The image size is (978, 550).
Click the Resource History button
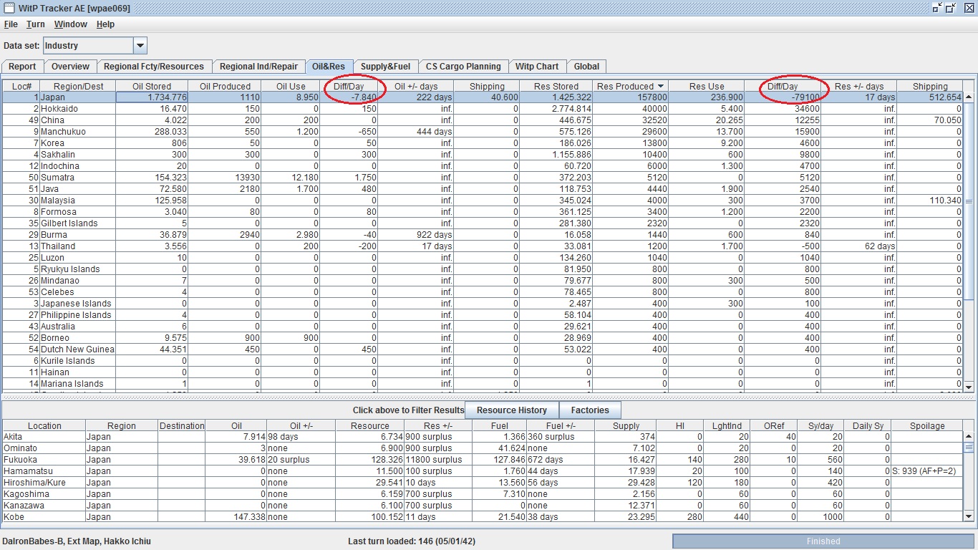click(511, 410)
